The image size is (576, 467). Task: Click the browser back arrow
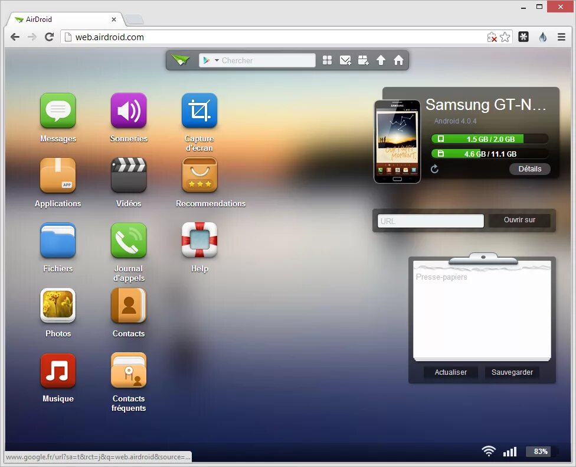coord(15,37)
